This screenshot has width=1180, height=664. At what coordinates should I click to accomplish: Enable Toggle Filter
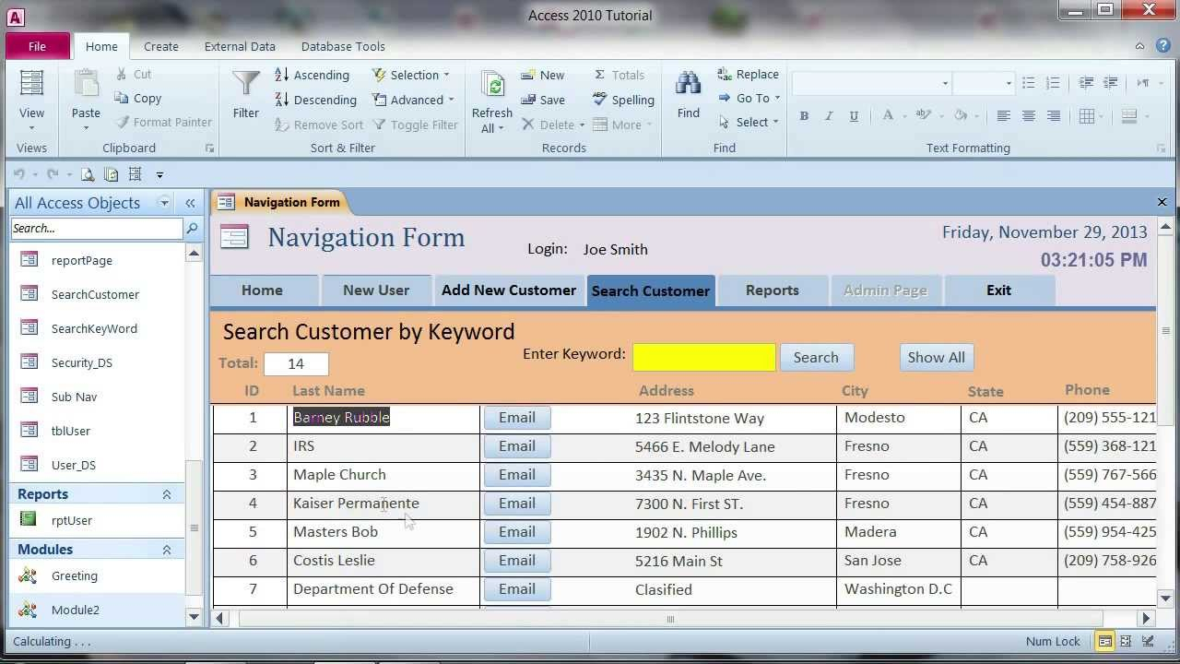click(416, 125)
